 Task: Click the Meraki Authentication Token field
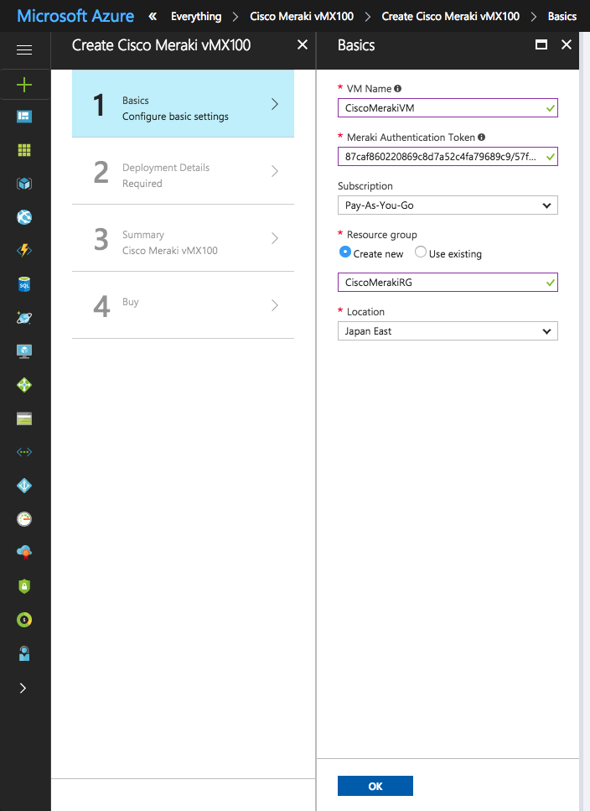point(448,157)
